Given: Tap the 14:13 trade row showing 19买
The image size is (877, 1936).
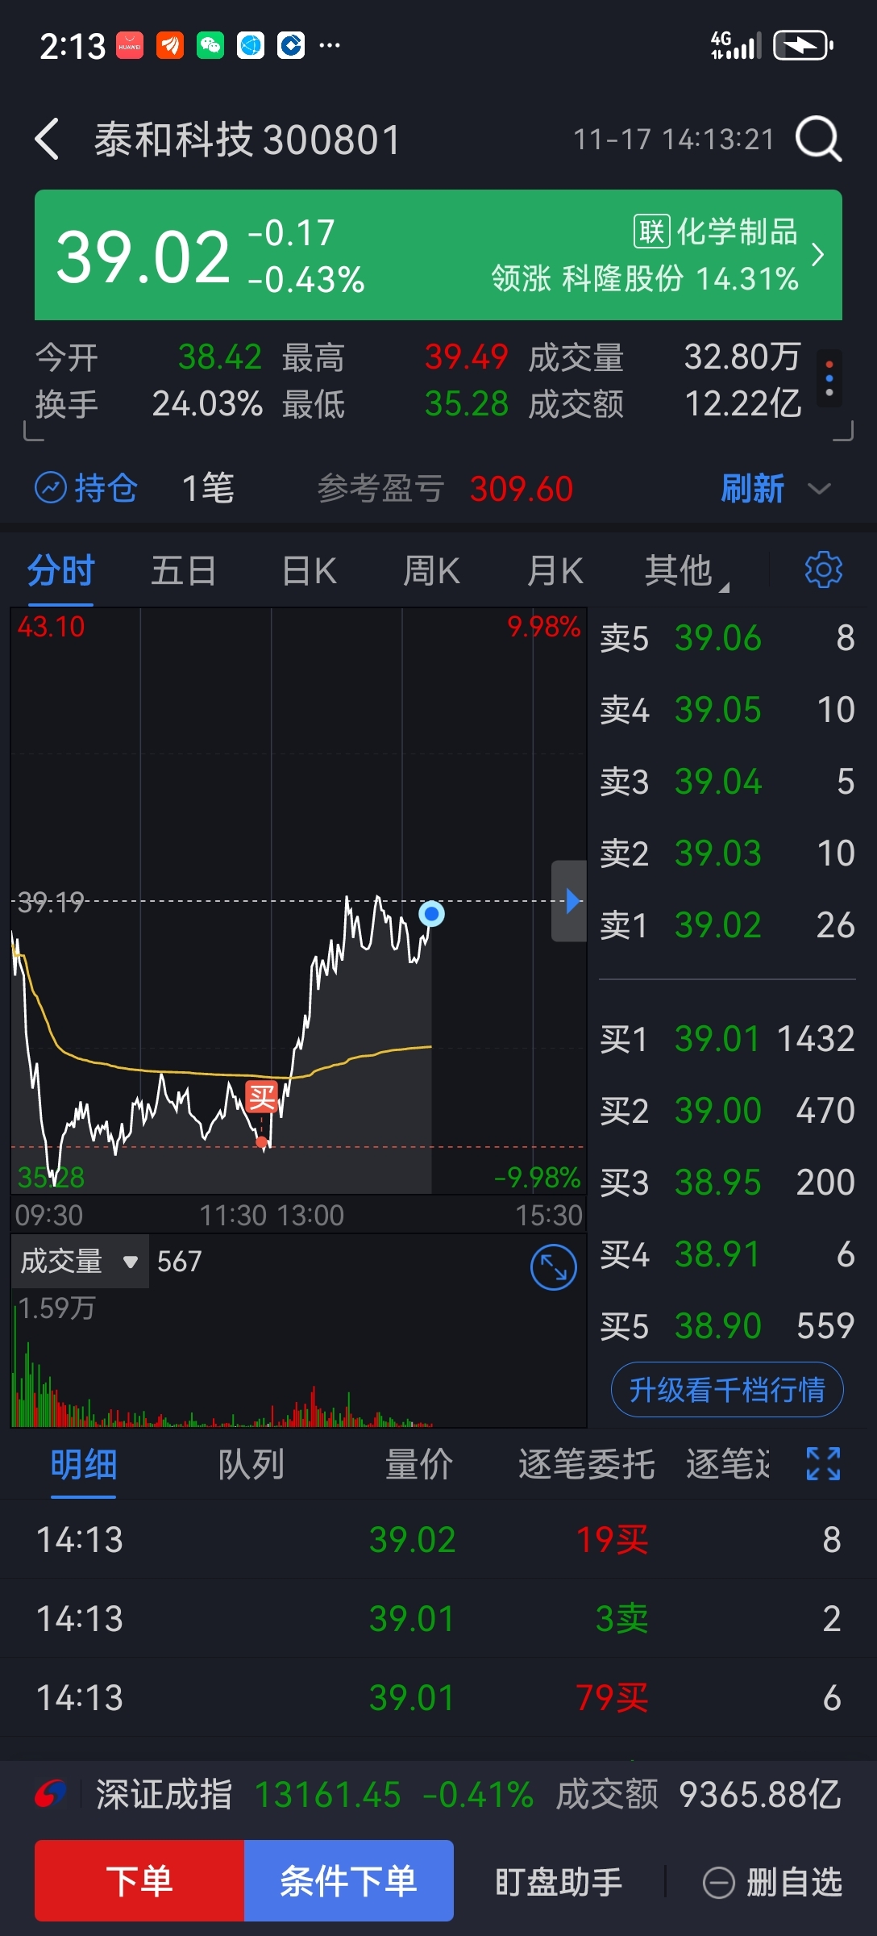Looking at the screenshot, I should (x=438, y=1539).
